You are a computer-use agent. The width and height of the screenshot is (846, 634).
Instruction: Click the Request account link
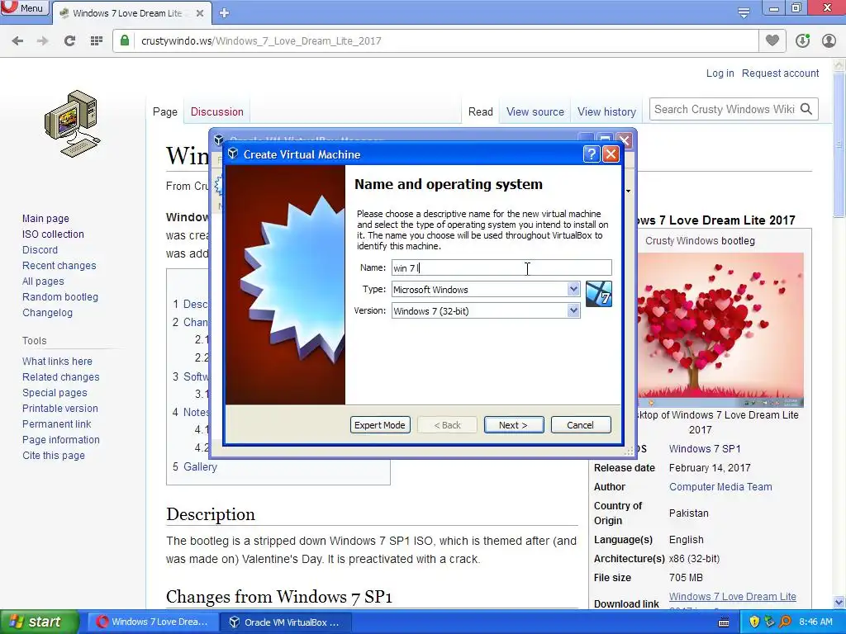780,73
